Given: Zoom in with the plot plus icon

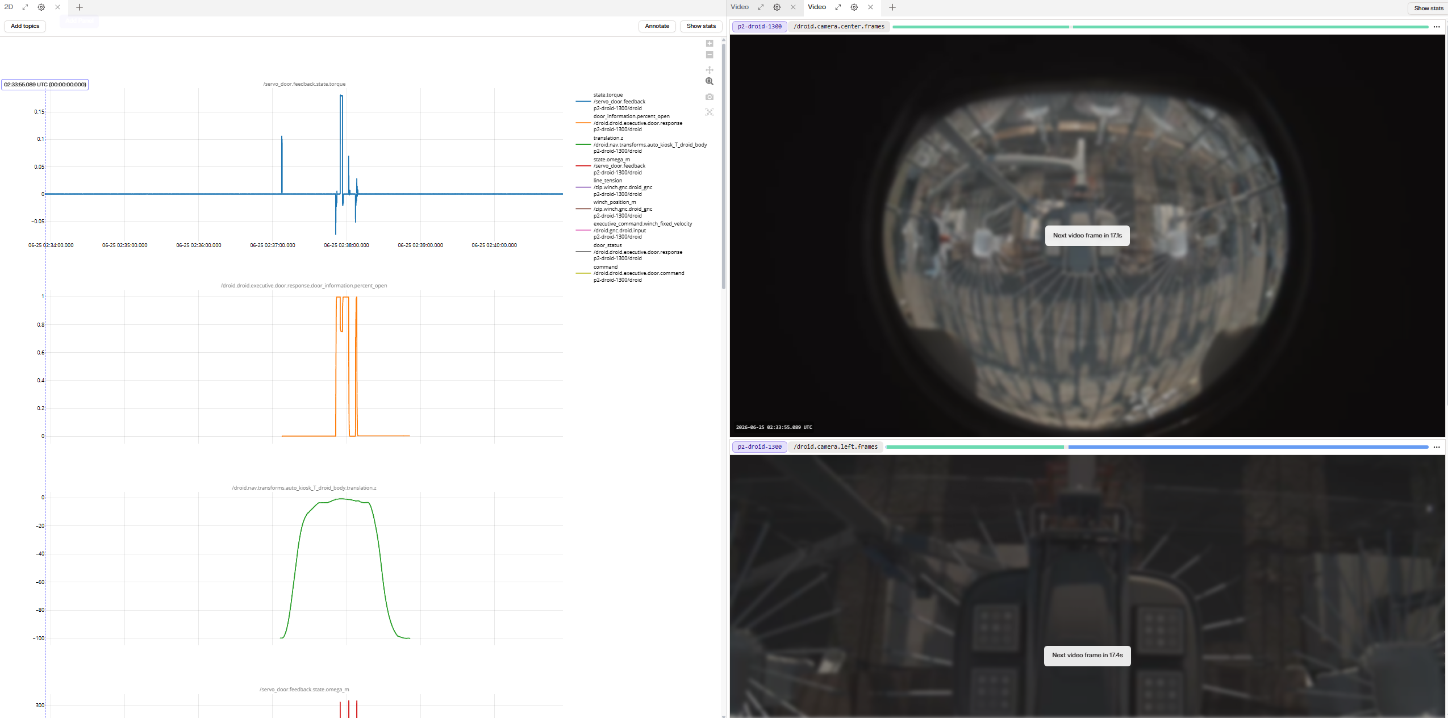Looking at the screenshot, I should pyautogui.click(x=710, y=43).
